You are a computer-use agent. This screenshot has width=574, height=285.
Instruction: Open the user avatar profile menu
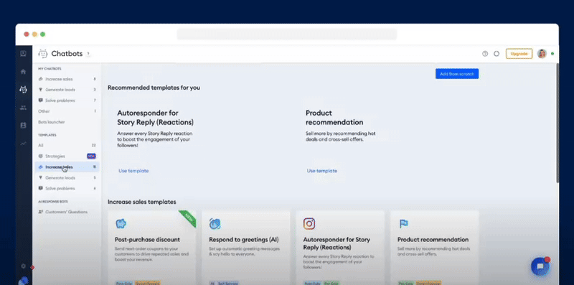point(542,54)
